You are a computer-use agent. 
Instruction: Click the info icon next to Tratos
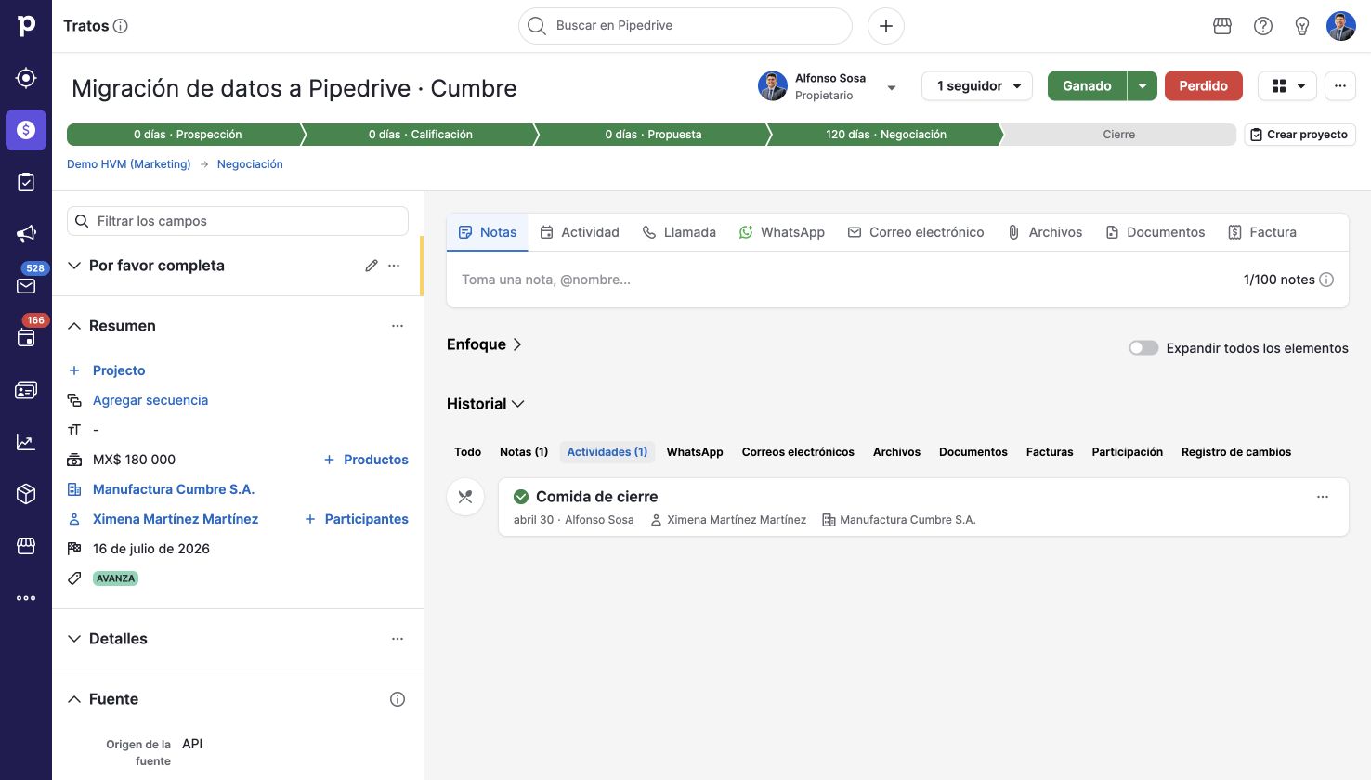[121, 26]
